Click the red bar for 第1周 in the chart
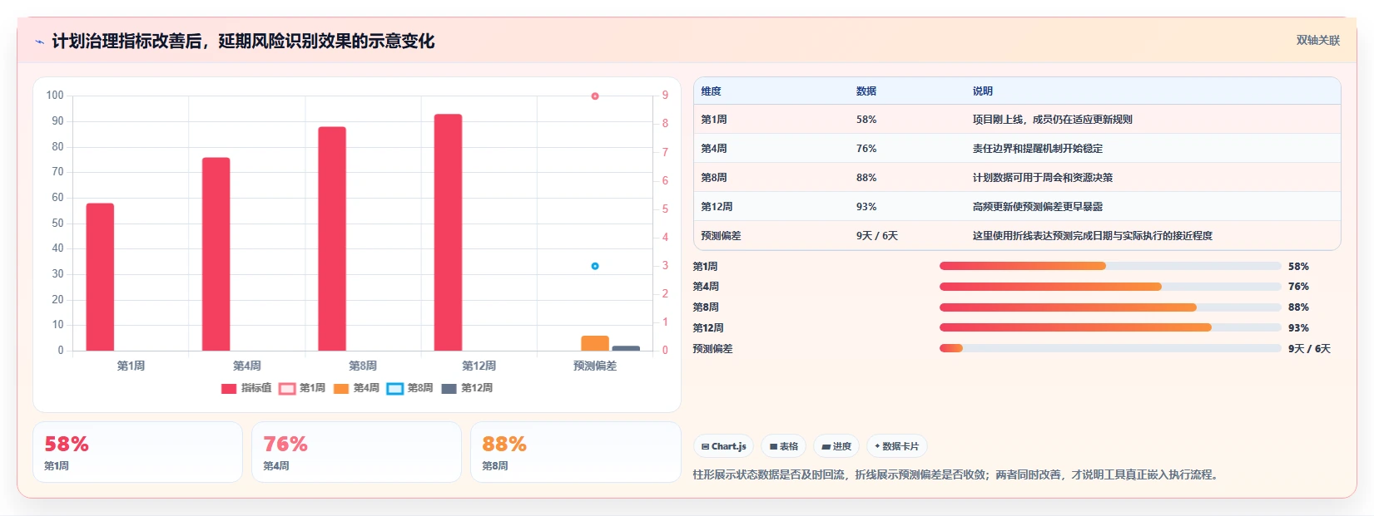This screenshot has width=1374, height=516. (x=100, y=277)
